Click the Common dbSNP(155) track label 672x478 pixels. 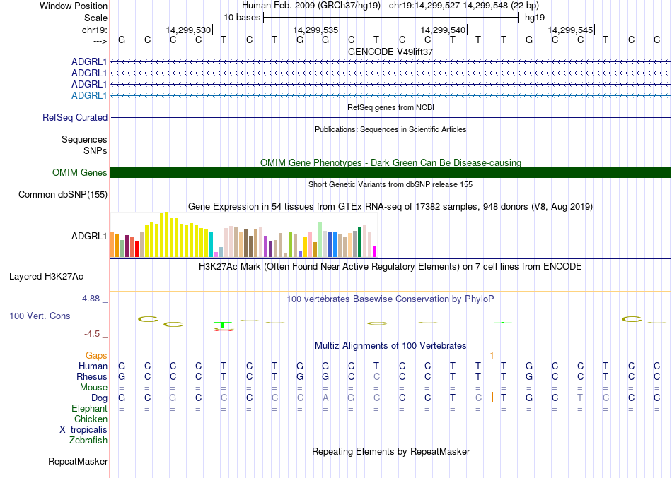click(63, 195)
